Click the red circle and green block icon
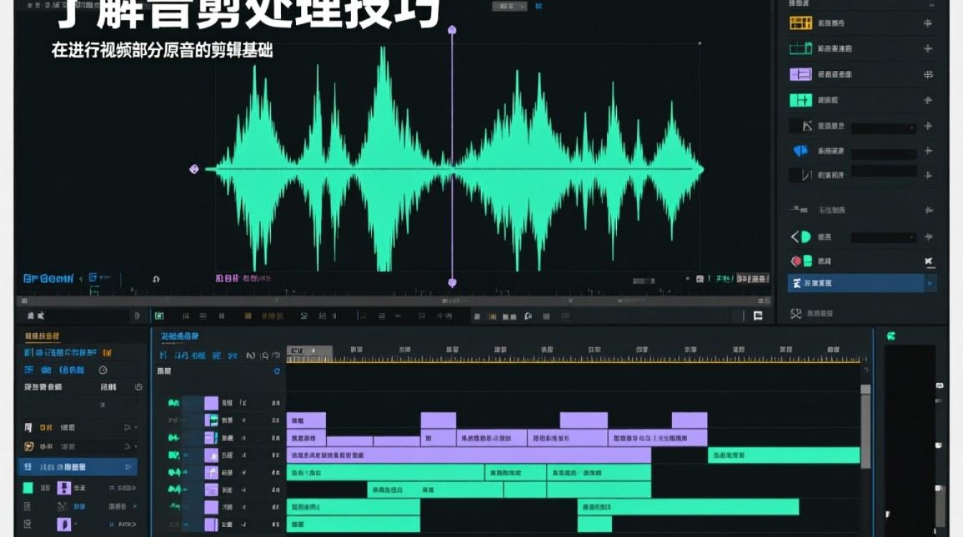Image resolution: width=963 pixels, height=537 pixels. coord(801,261)
